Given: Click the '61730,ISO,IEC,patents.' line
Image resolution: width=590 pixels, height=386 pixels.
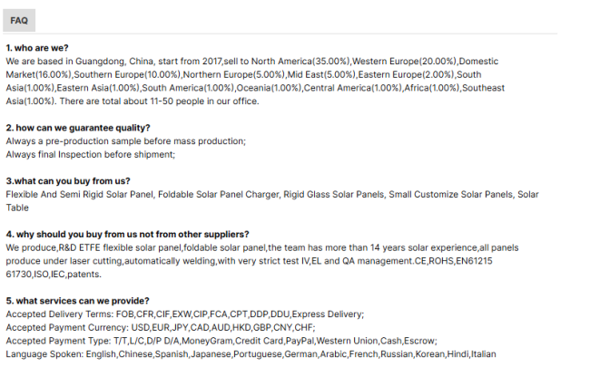Looking at the screenshot, I should [x=54, y=274].
